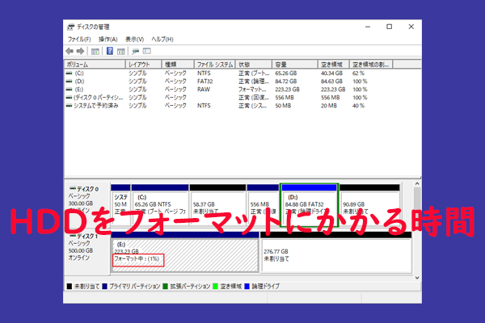Viewport: 485px width, 323px height.
Task: Click the last toolbar icon showing a list view
Action: point(147,51)
